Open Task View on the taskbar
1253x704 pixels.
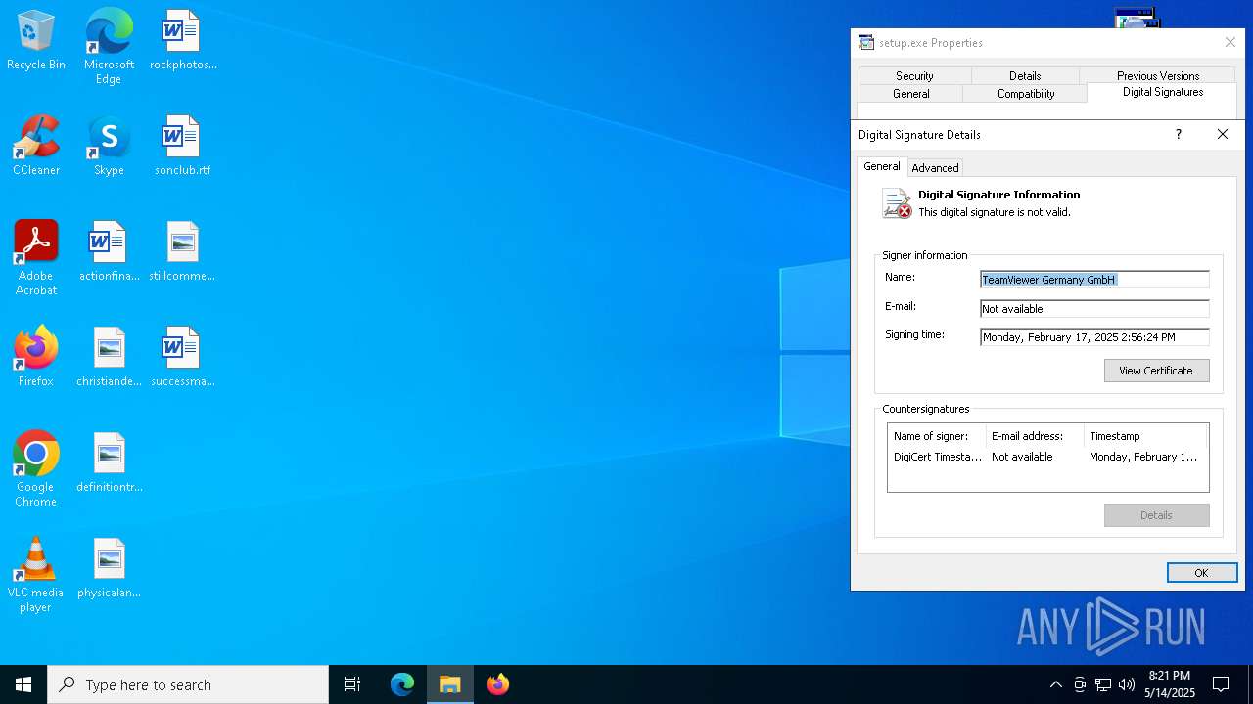(x=352, y=684)
